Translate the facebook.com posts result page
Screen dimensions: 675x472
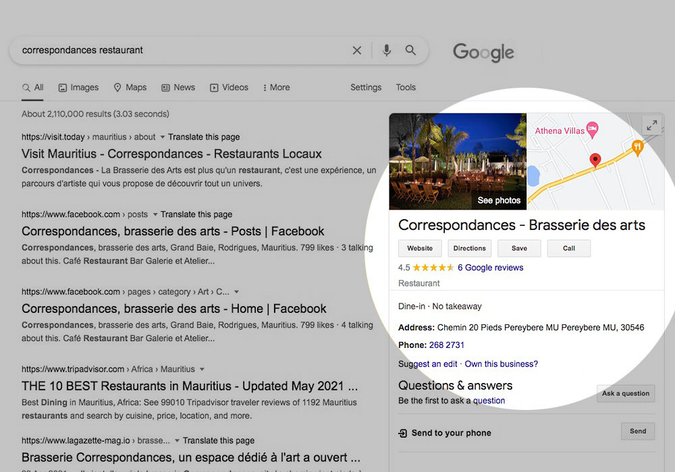[196, 214]
